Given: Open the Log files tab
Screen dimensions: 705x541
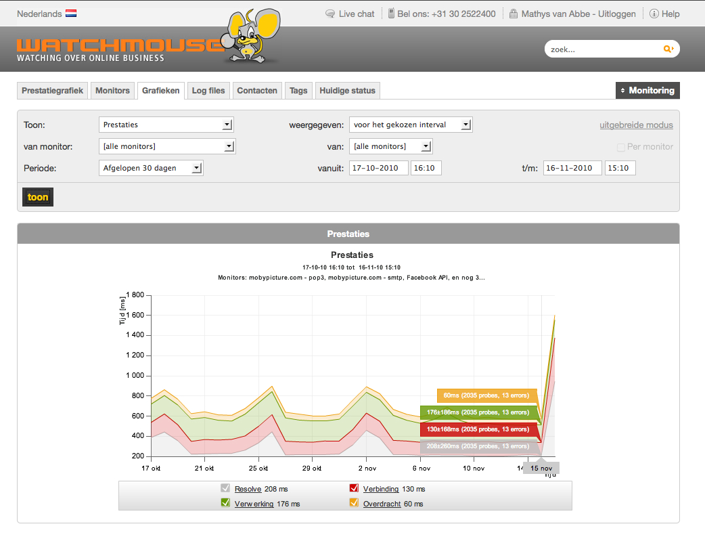Looking at the screenshot, I should (208, 91).
